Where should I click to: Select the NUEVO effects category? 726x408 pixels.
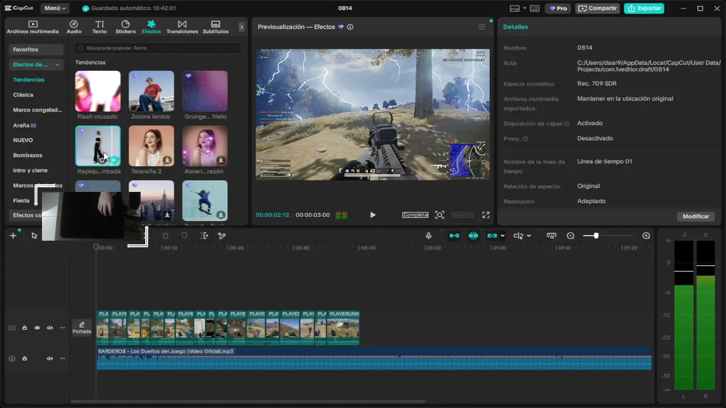[x=23, y=140]
